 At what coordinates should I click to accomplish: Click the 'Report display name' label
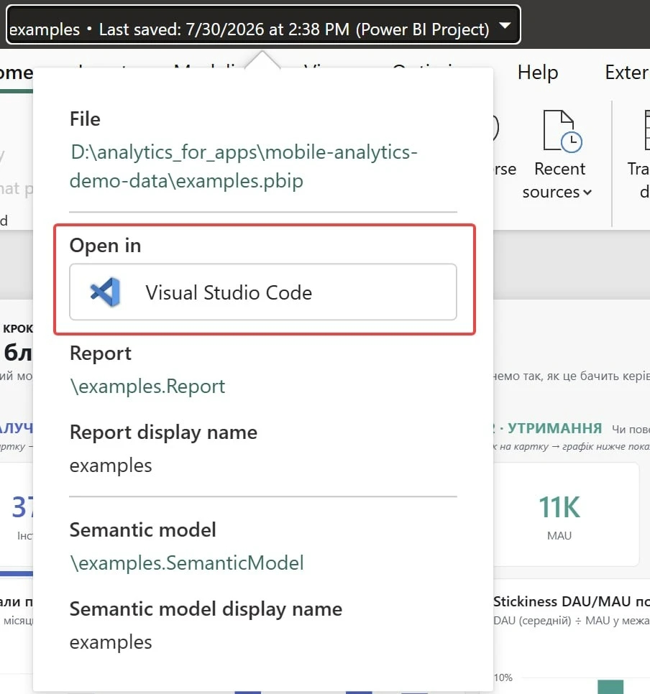point(163,432)
